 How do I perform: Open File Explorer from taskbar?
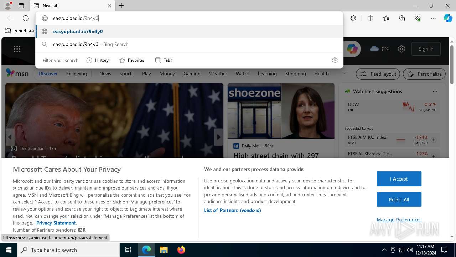[164, 250]
